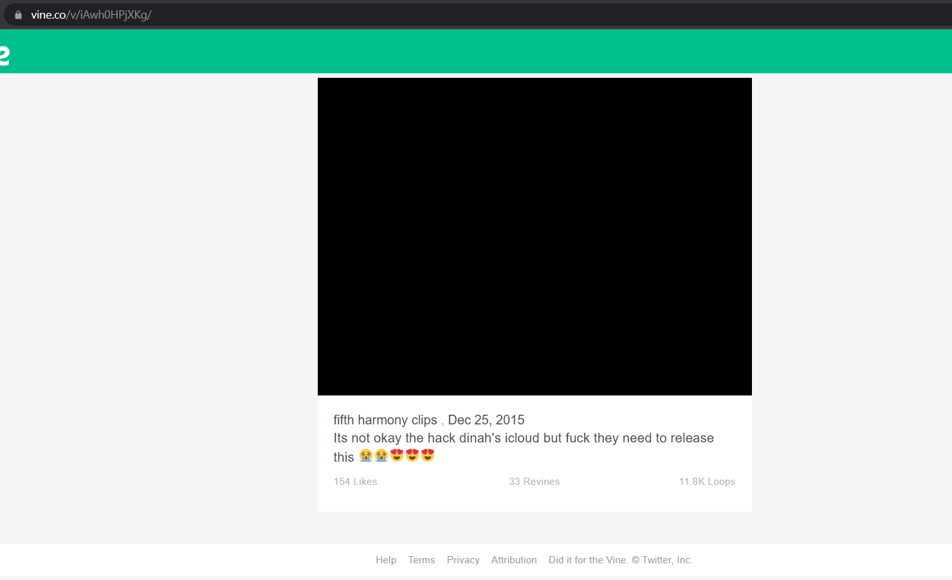Screen dimensions: 952x580
Task: Open the 'fifth harmony clips' user name
Action: point(385,420)
